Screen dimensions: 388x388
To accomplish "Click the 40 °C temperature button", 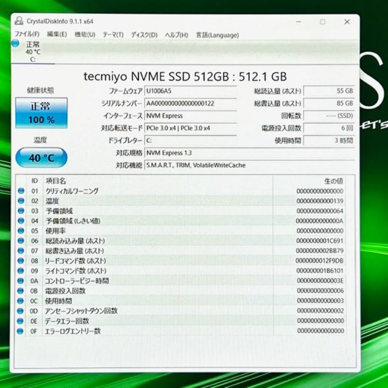I will (x=41, y=158).
